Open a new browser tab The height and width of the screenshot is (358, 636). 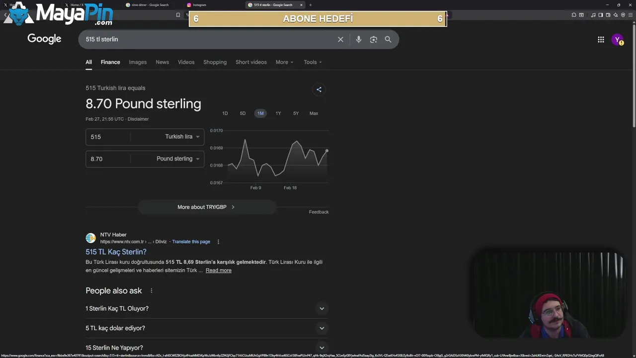pyautogui.click(x=311, y=5)
